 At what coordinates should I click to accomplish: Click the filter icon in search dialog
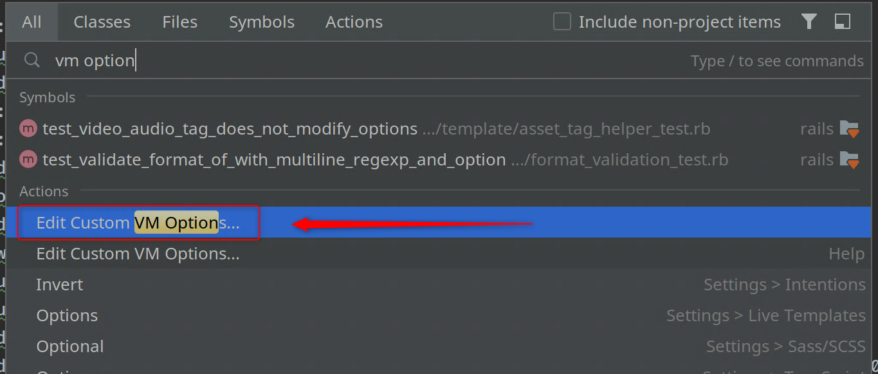(809, 21)
